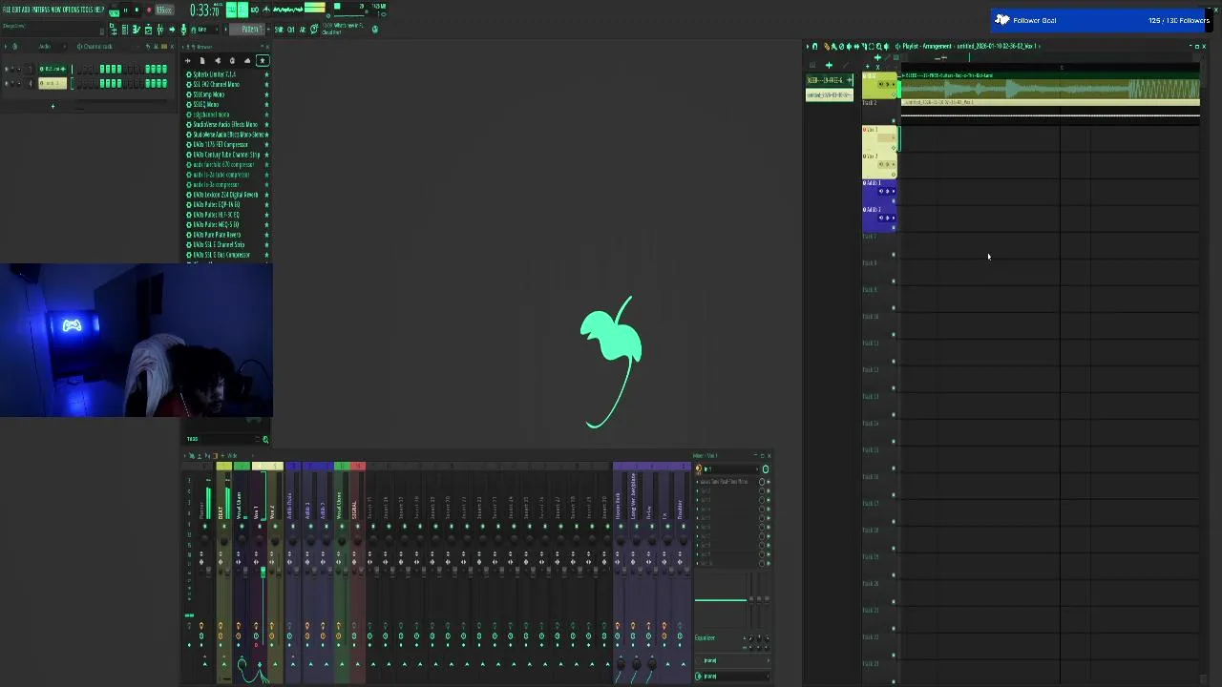
Task: Select UADx Pure Plate Reverb in the browser
Action: pyautogui.click(x=217, y=235)
